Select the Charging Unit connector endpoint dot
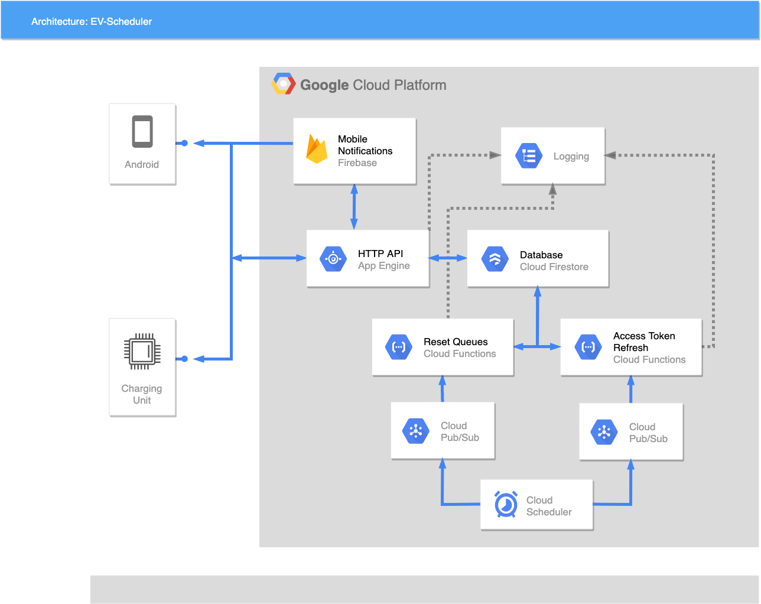 (x=184, y=359)
